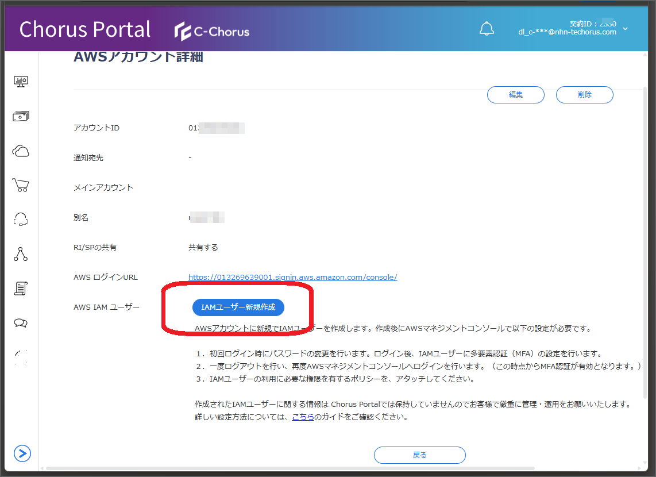Open support via the headset icon
656x477 pixels.
pyautogui.click(x=21, y=219)
